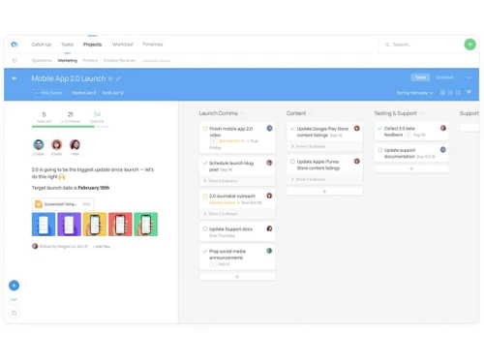Click the globe icon left of Operations
The height and width of the screenshot is (363, 484).
15,60
